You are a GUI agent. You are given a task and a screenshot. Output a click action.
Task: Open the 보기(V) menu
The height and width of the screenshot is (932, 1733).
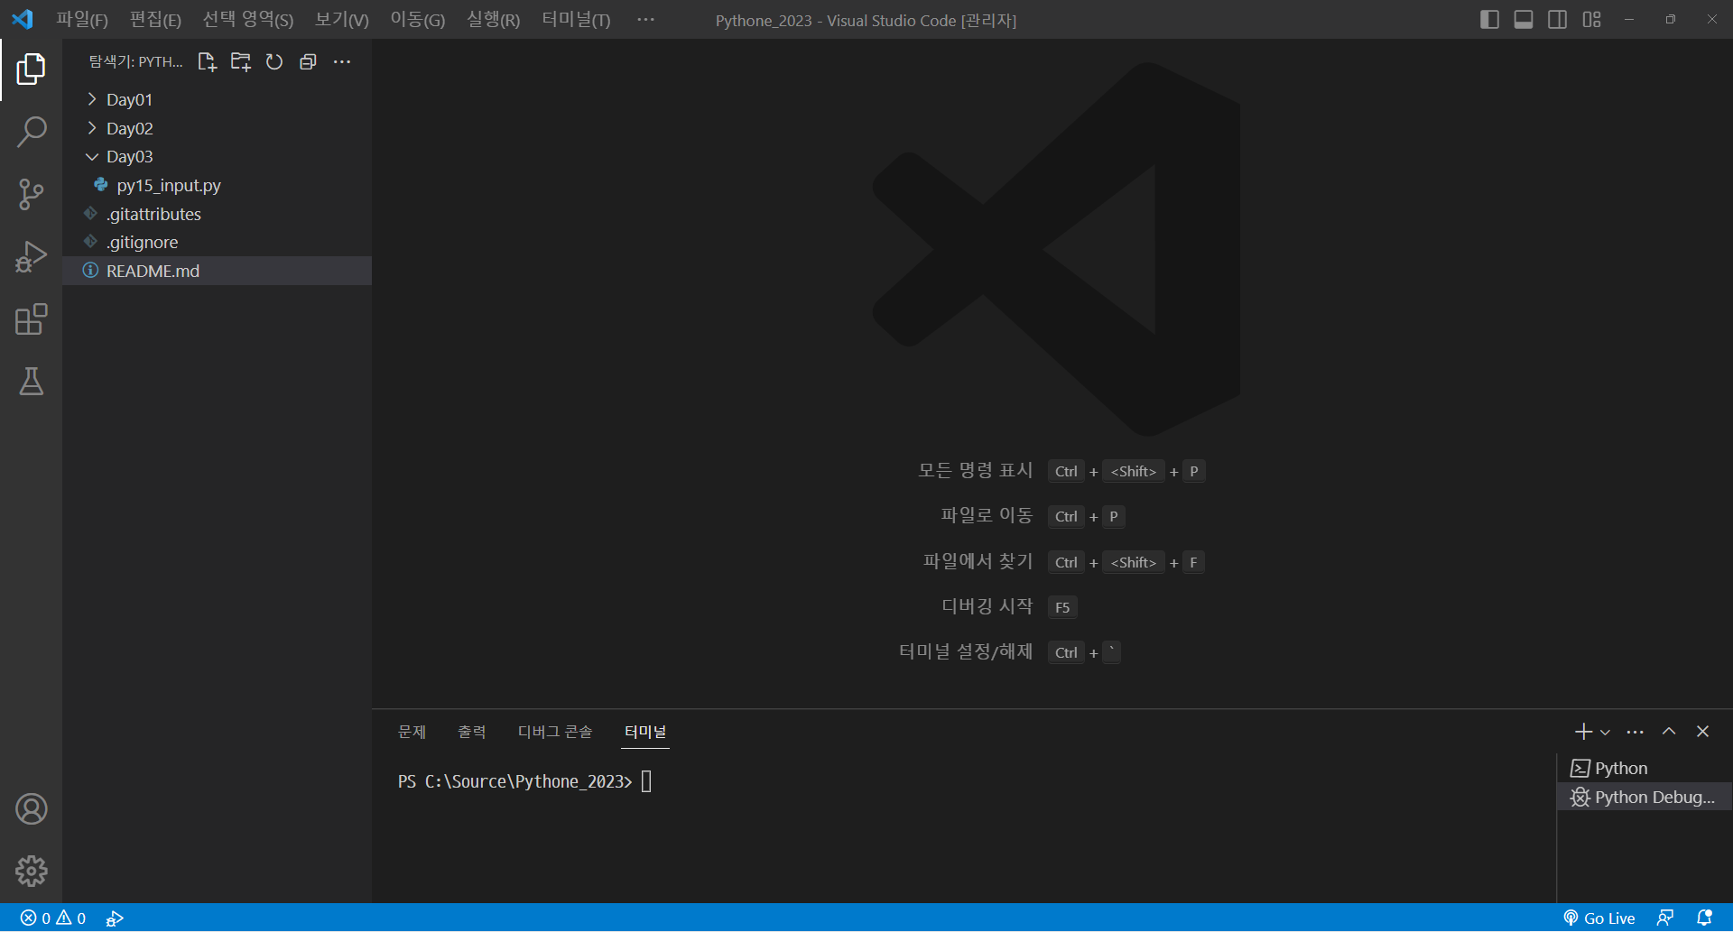342,20
